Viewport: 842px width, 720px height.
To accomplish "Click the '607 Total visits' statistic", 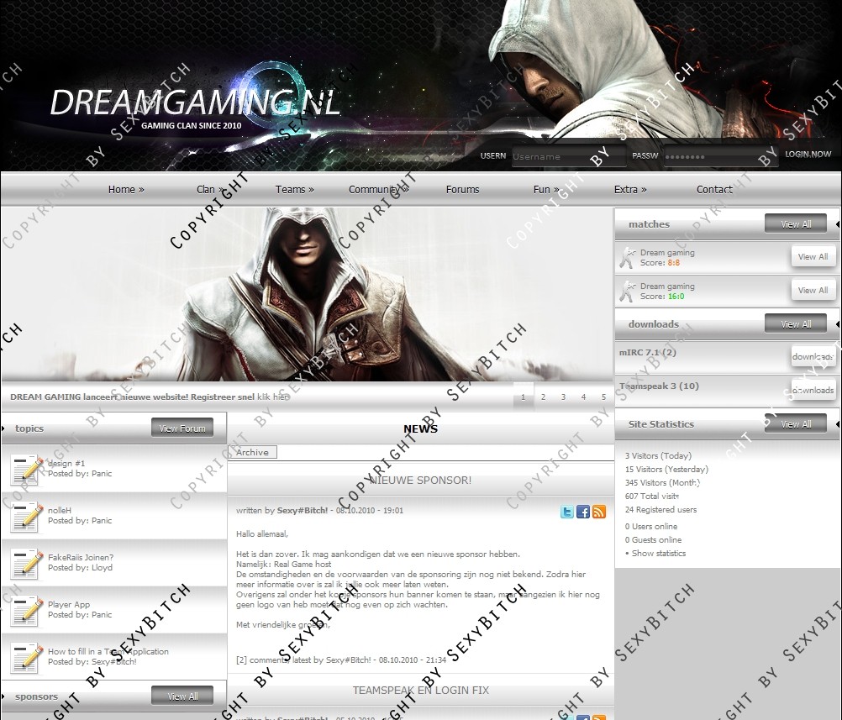I will pos(652,497).
